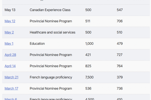Click the 547 score value
The image size is (151, 100).
pyautogui.click(x=120, y=10)
